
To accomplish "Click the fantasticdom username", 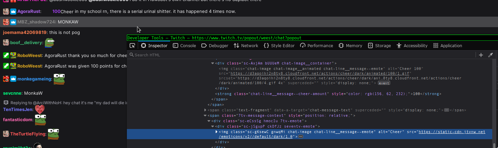I will [x=18, y=120].
